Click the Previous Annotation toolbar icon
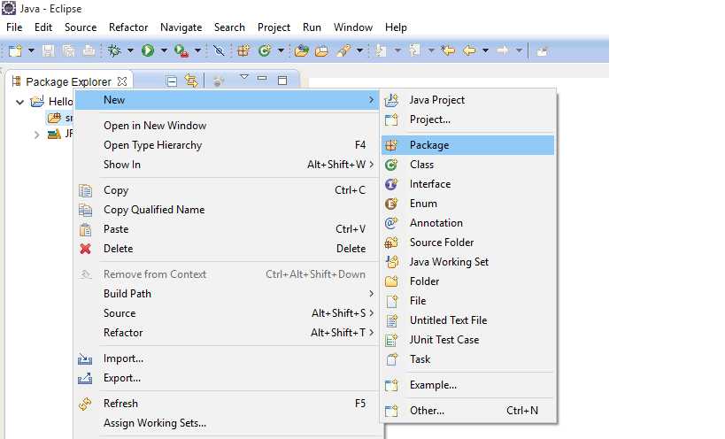725x439 pixels. coord(414,50)
